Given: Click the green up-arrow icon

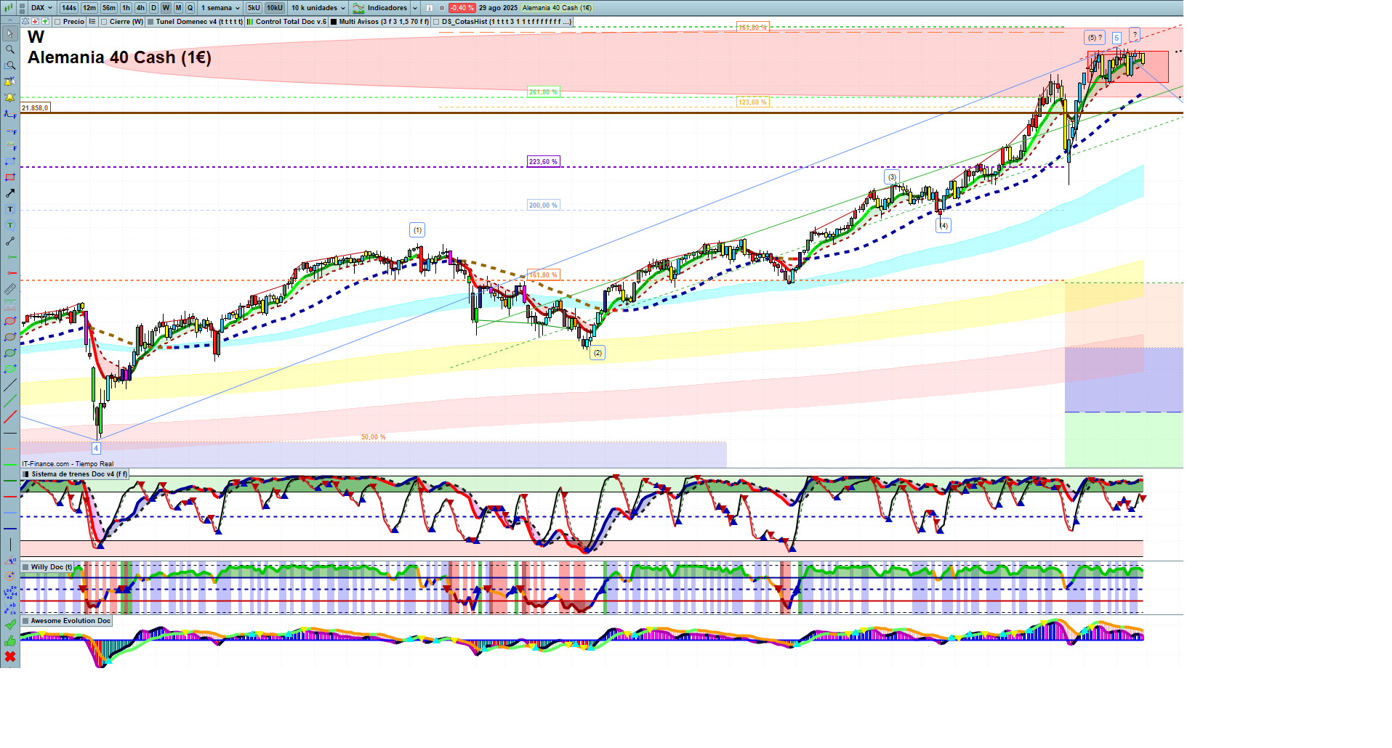Looking at the screenshot, I should click(x=45, y=22).
